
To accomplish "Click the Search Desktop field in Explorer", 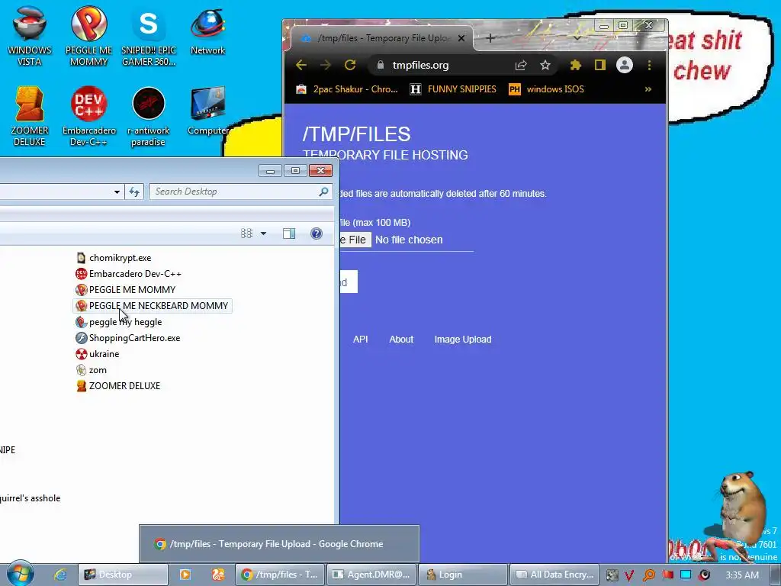I will 233,192.
